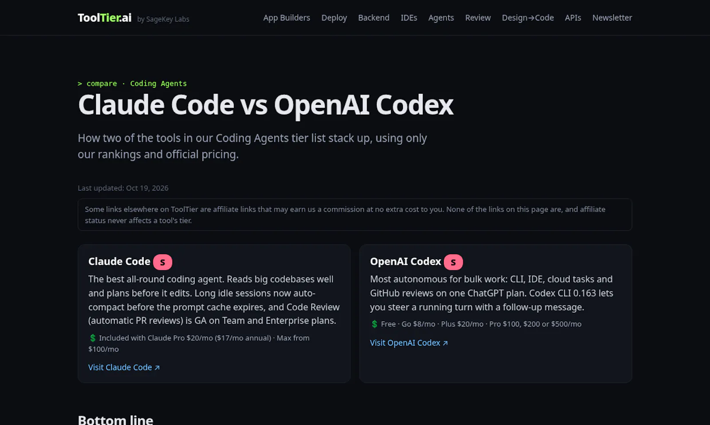Open the APIs nav link

coord(573,18)
